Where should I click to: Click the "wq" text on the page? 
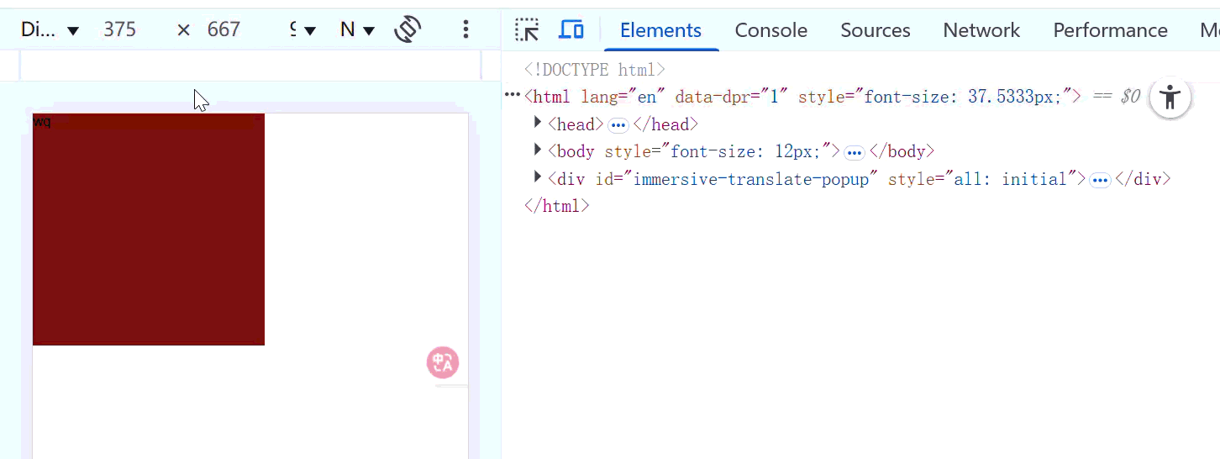42,122
